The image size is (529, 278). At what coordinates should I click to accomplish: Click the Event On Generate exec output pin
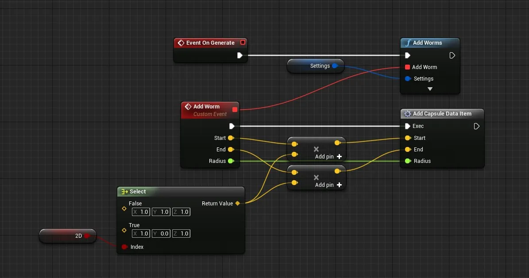239,55
